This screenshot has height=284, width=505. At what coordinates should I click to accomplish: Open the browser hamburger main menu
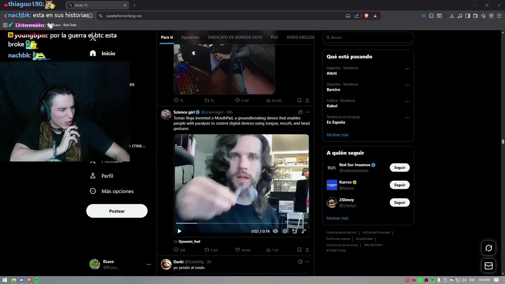tap(499, 16)
